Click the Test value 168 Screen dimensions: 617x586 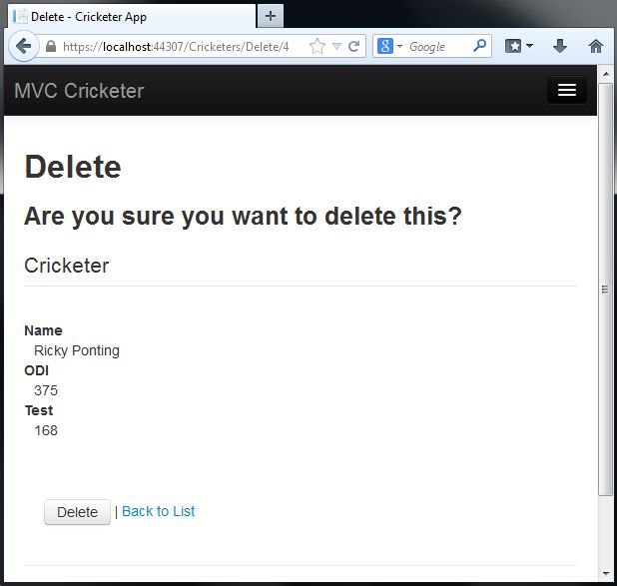[46, 430]
